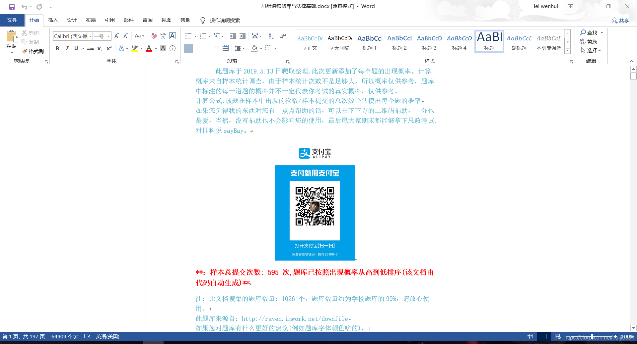Viewport: 637px width, 344px height.
Task: Toggle strikethrough formatting
Action: point(91,49)
